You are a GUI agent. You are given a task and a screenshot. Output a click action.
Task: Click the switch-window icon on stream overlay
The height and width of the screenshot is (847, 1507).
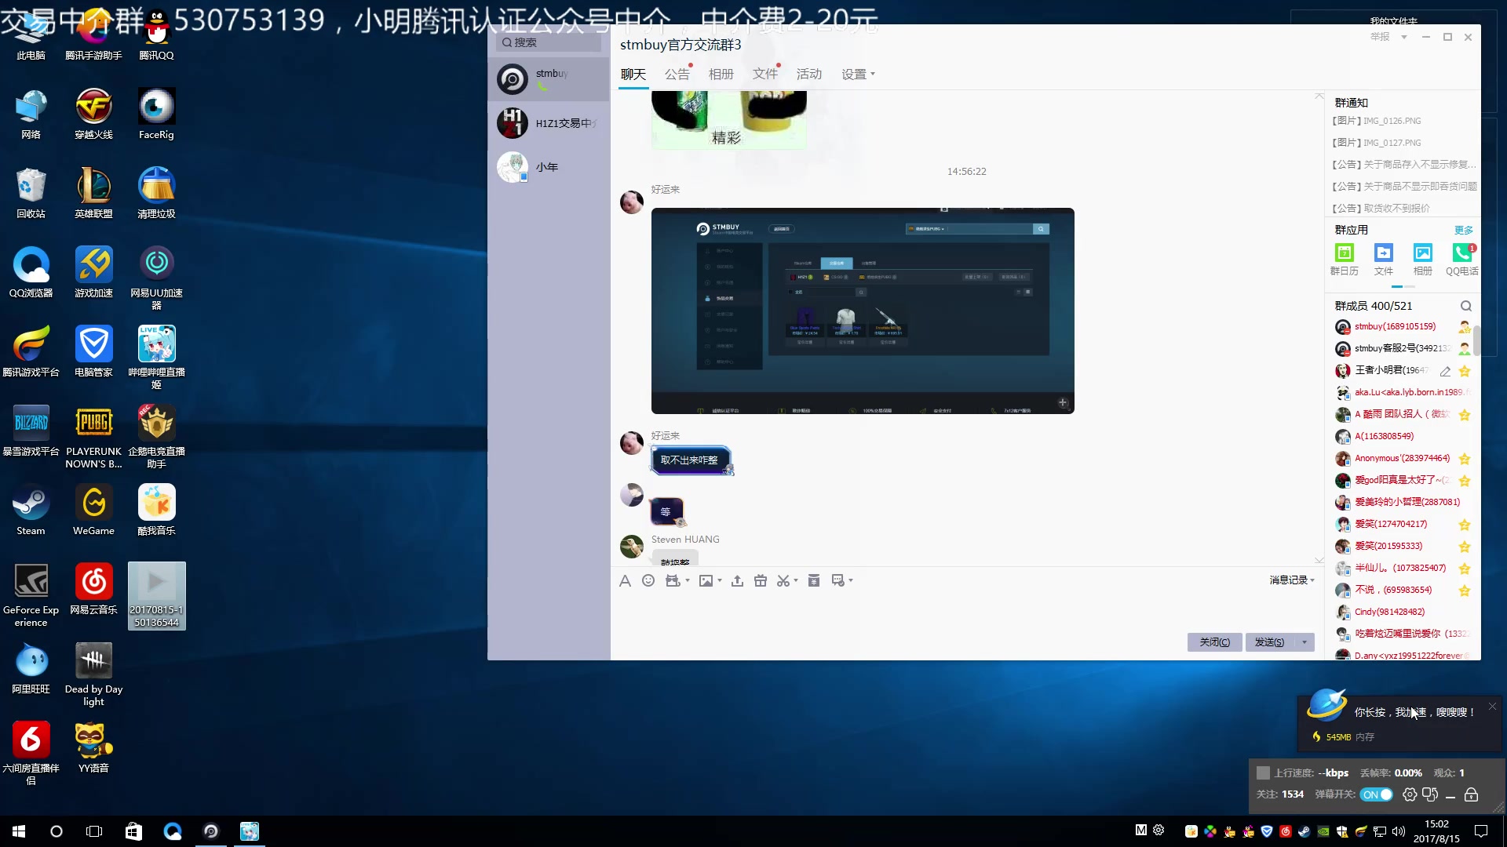pos(1430,794)
